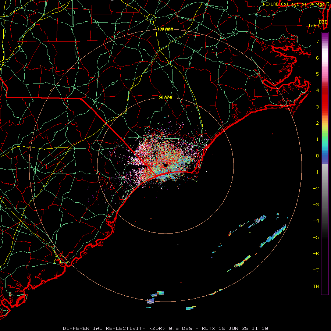Click the legend value 1

317,139
